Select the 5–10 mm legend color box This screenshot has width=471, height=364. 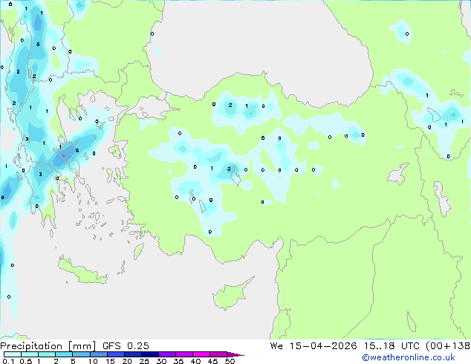click(81, 354)
